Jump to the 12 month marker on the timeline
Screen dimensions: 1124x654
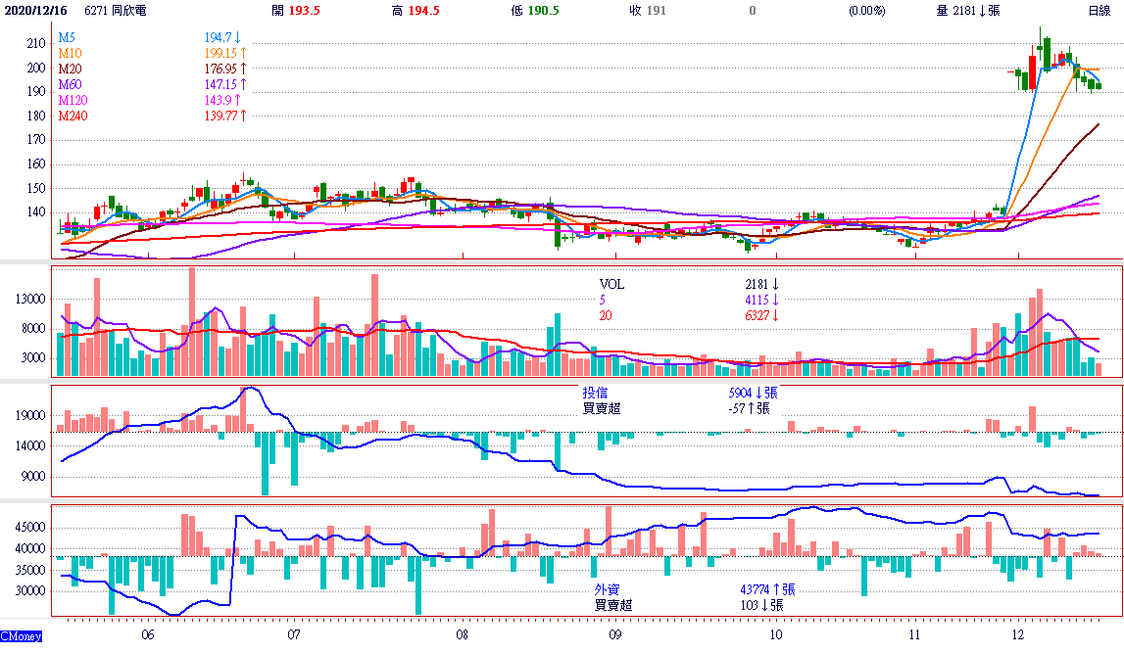pyautogui.click(x=1018, y=633)
